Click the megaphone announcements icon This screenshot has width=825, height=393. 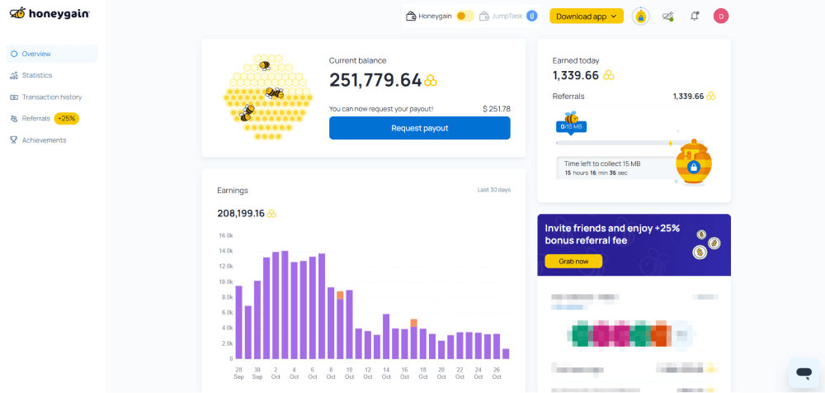[667, 16]
